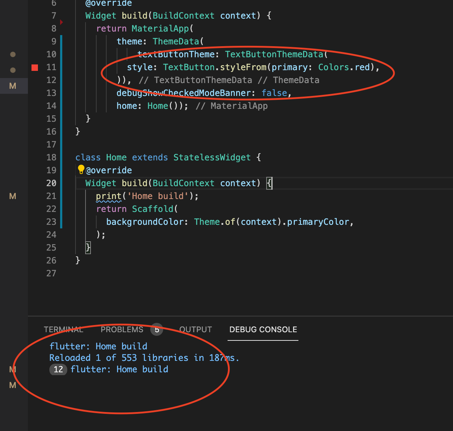The image size is (453, 431).
Task: Open the PROBLEMS tab
Action: pyautogui.click(x=122, y=330)
